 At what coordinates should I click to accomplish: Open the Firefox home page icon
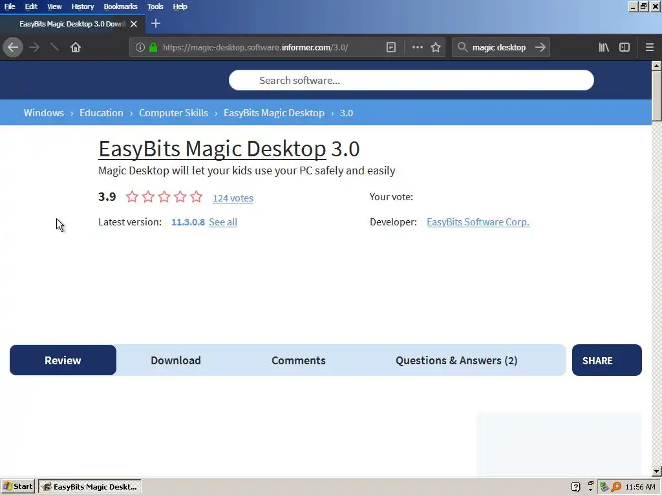76,47
